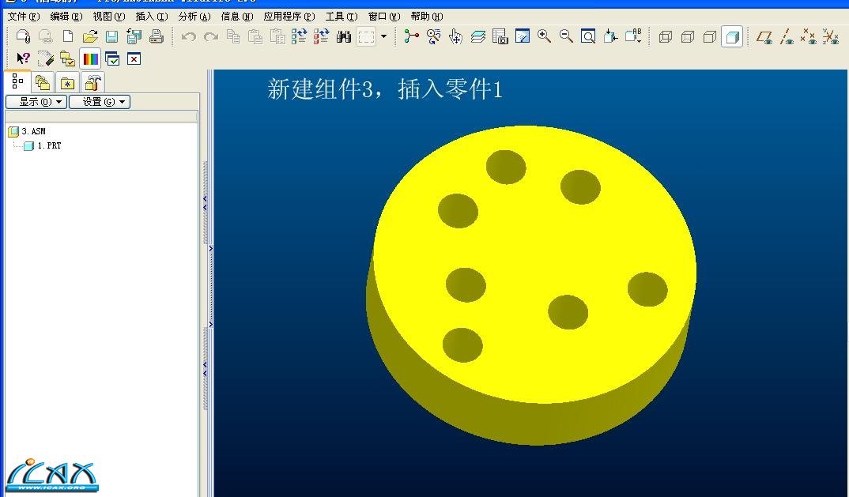The height and width of the screenshot is (497, 849).
Task: Click the Zoom Out magnifier icon
Action: [x=566, y=36]
